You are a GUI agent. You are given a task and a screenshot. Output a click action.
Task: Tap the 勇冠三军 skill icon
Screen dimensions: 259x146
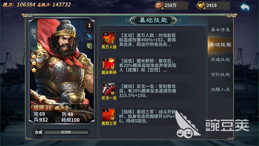pos(109,115)
